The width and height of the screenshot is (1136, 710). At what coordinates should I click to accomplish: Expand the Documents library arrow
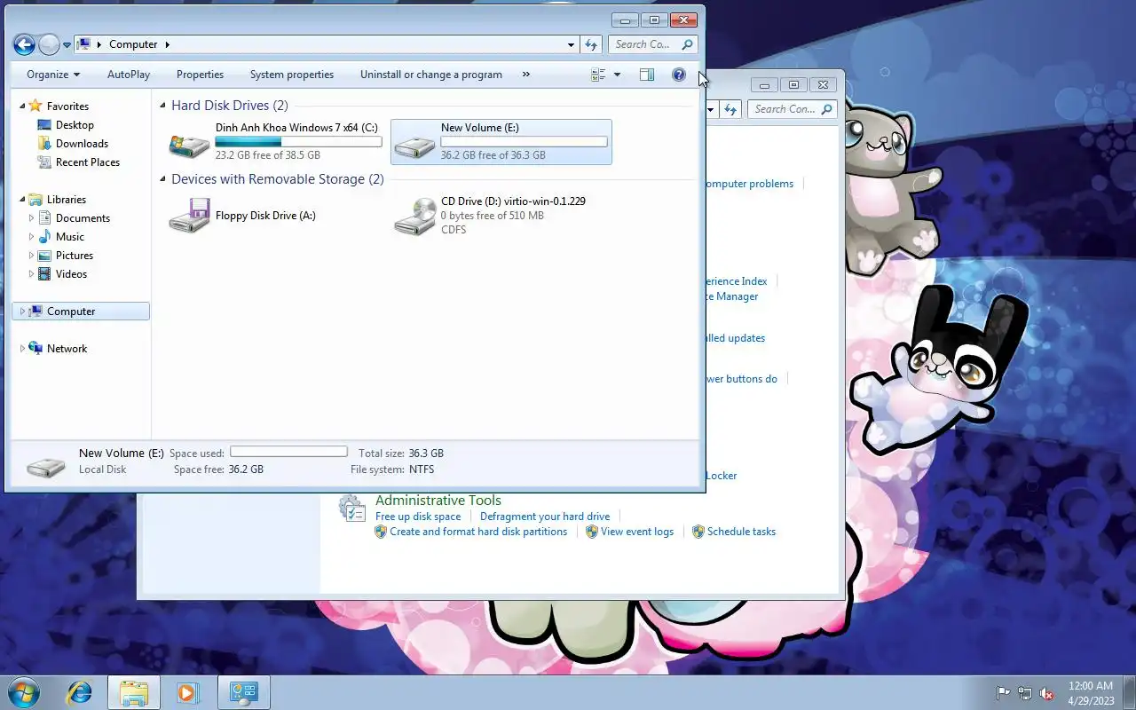pos(31,218)
